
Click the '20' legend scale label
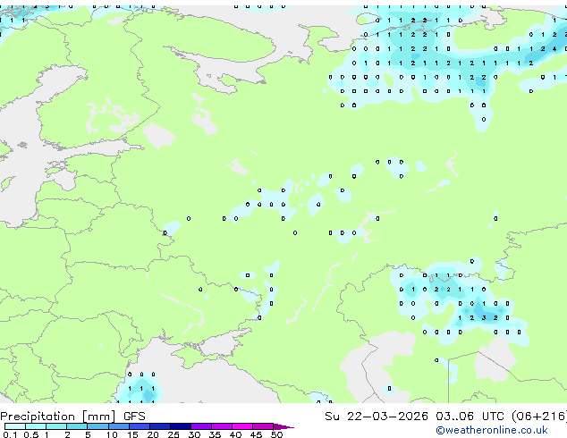pyautogui.click(x=153, y=434)
